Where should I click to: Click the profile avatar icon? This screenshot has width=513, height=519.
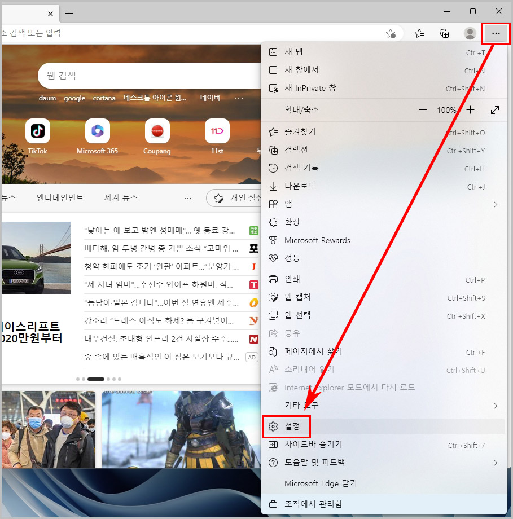(x=470, y=33)
